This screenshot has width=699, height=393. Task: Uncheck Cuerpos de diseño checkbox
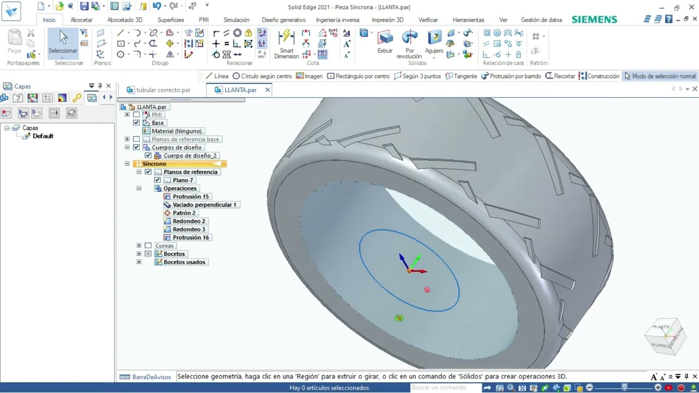point(137,147)
